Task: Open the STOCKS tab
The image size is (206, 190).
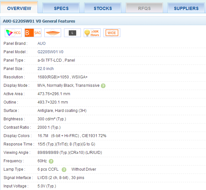Action: point(103,8)
